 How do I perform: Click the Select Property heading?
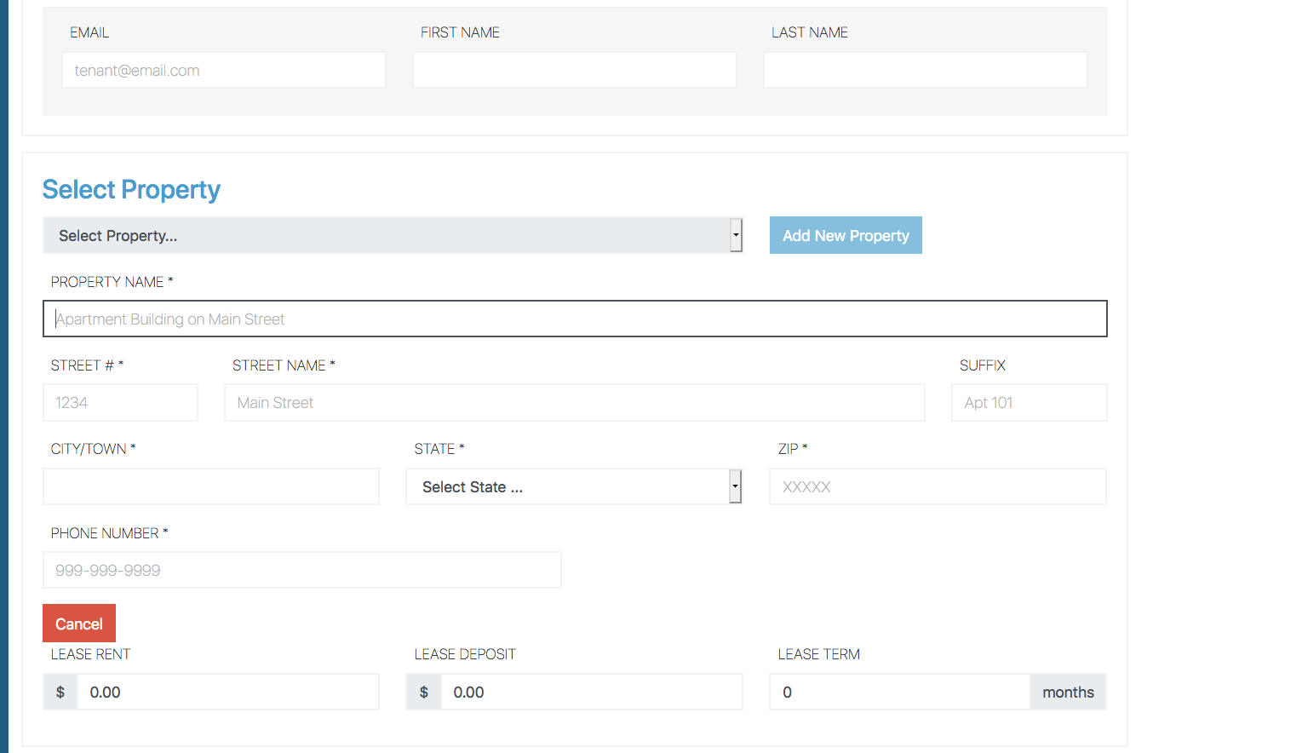coord(131,189)
